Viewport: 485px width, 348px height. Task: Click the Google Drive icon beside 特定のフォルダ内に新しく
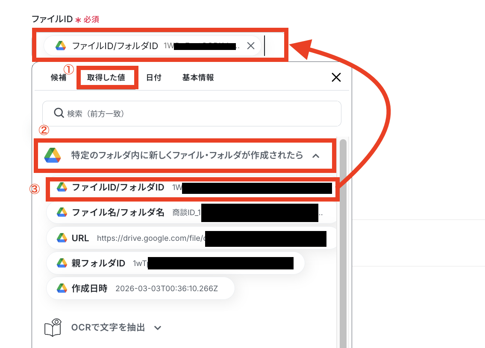tap(53, 155)
